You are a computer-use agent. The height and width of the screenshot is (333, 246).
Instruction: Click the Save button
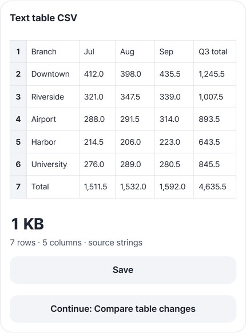point(123,270)
